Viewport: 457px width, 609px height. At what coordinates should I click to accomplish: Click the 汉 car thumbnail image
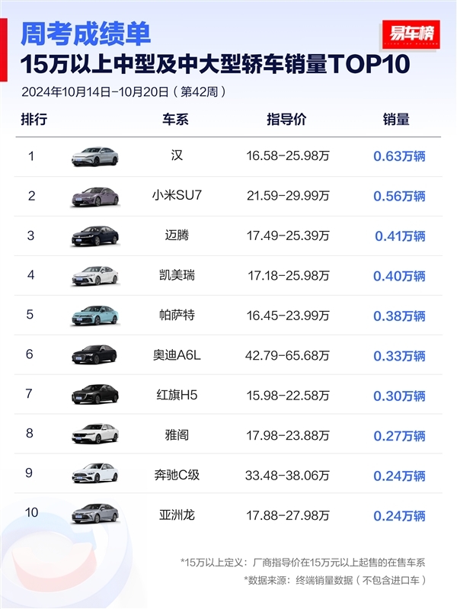pos(95,156)
